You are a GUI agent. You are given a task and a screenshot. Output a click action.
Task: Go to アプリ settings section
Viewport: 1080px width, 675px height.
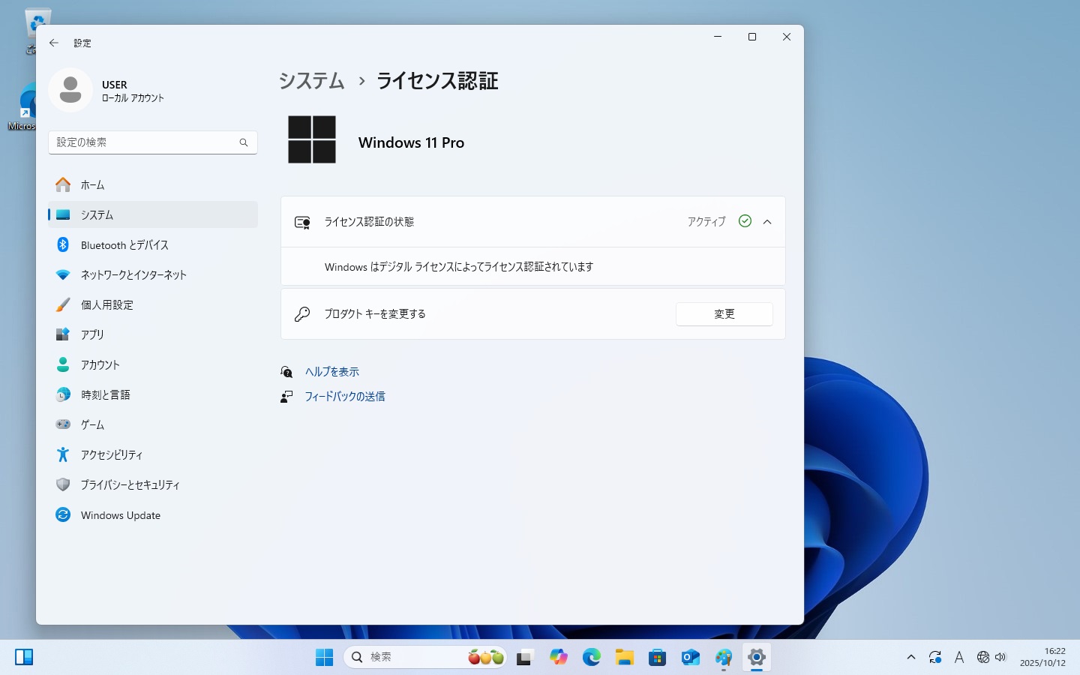(92, 335)
